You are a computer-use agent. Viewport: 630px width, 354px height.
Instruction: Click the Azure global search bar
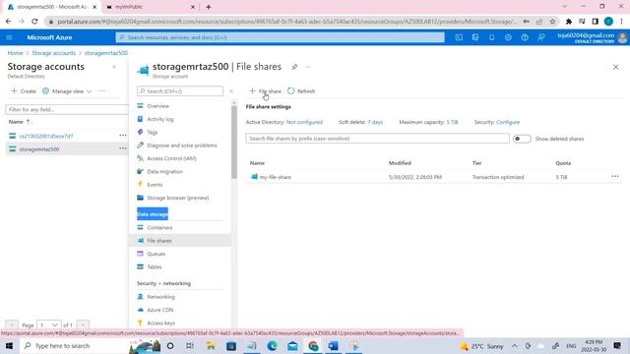pos(280,37)
